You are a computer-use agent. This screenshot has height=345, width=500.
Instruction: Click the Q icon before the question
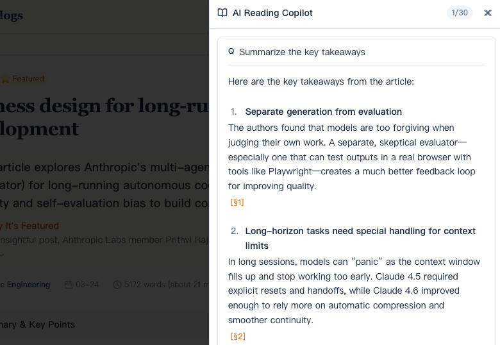pyautogui.click(x=231, y=51)
